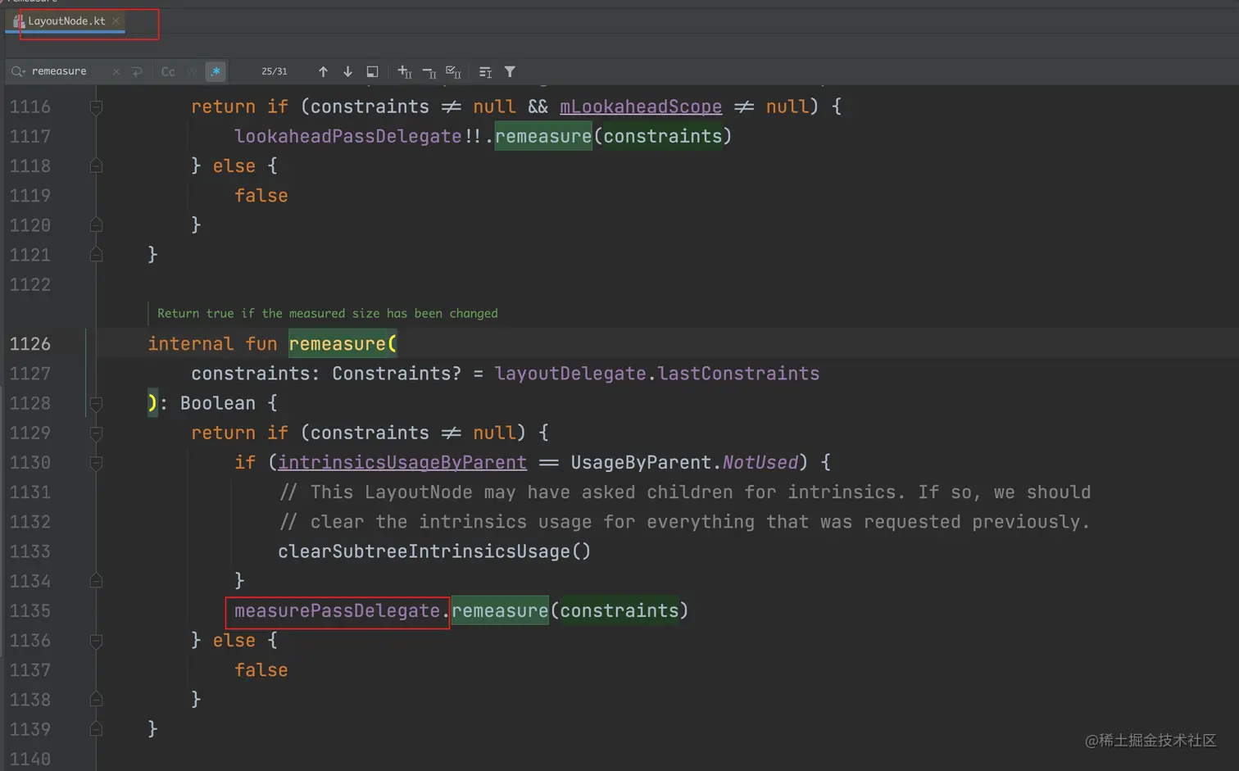Click 'internal' keyword on line 1126
Viewport: 1239px width, 771px height.
[x=191, y=343]
